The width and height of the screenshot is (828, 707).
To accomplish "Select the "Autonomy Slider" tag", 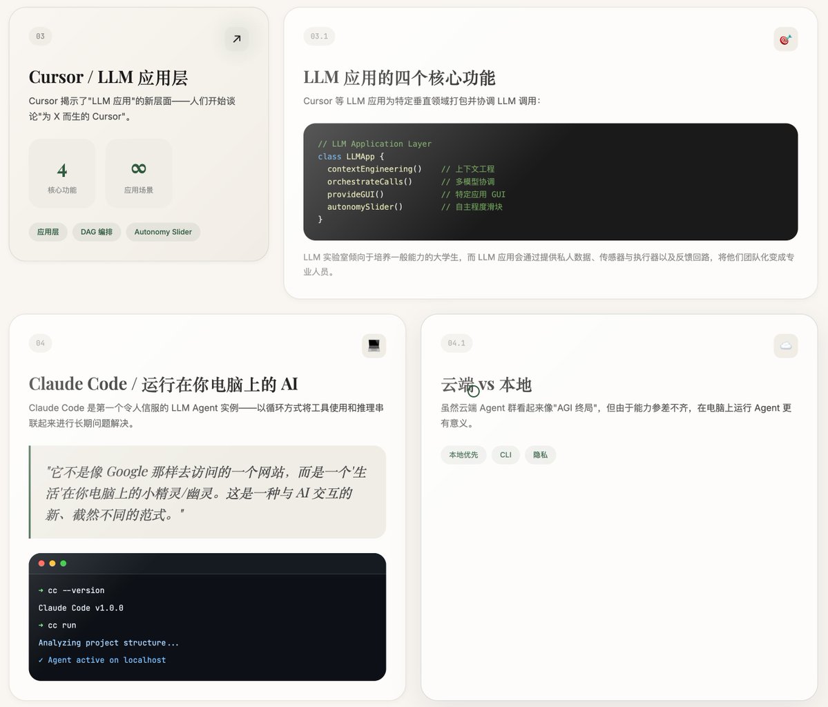I will point(163,232).
